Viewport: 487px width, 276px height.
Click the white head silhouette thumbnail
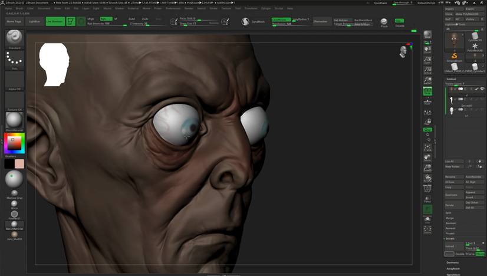click(54, 64)
